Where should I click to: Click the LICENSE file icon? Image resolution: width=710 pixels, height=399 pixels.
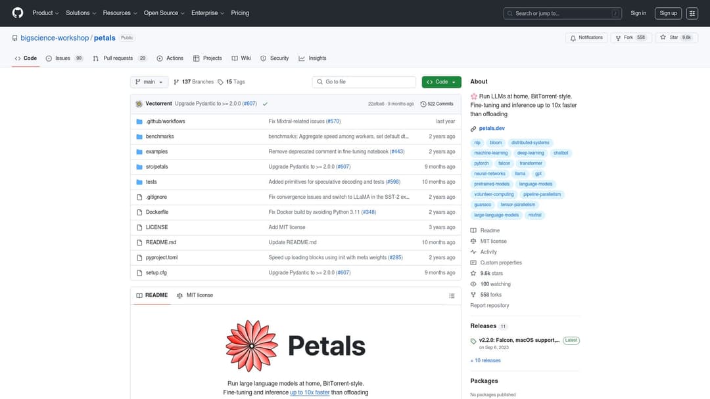[139, 227]
